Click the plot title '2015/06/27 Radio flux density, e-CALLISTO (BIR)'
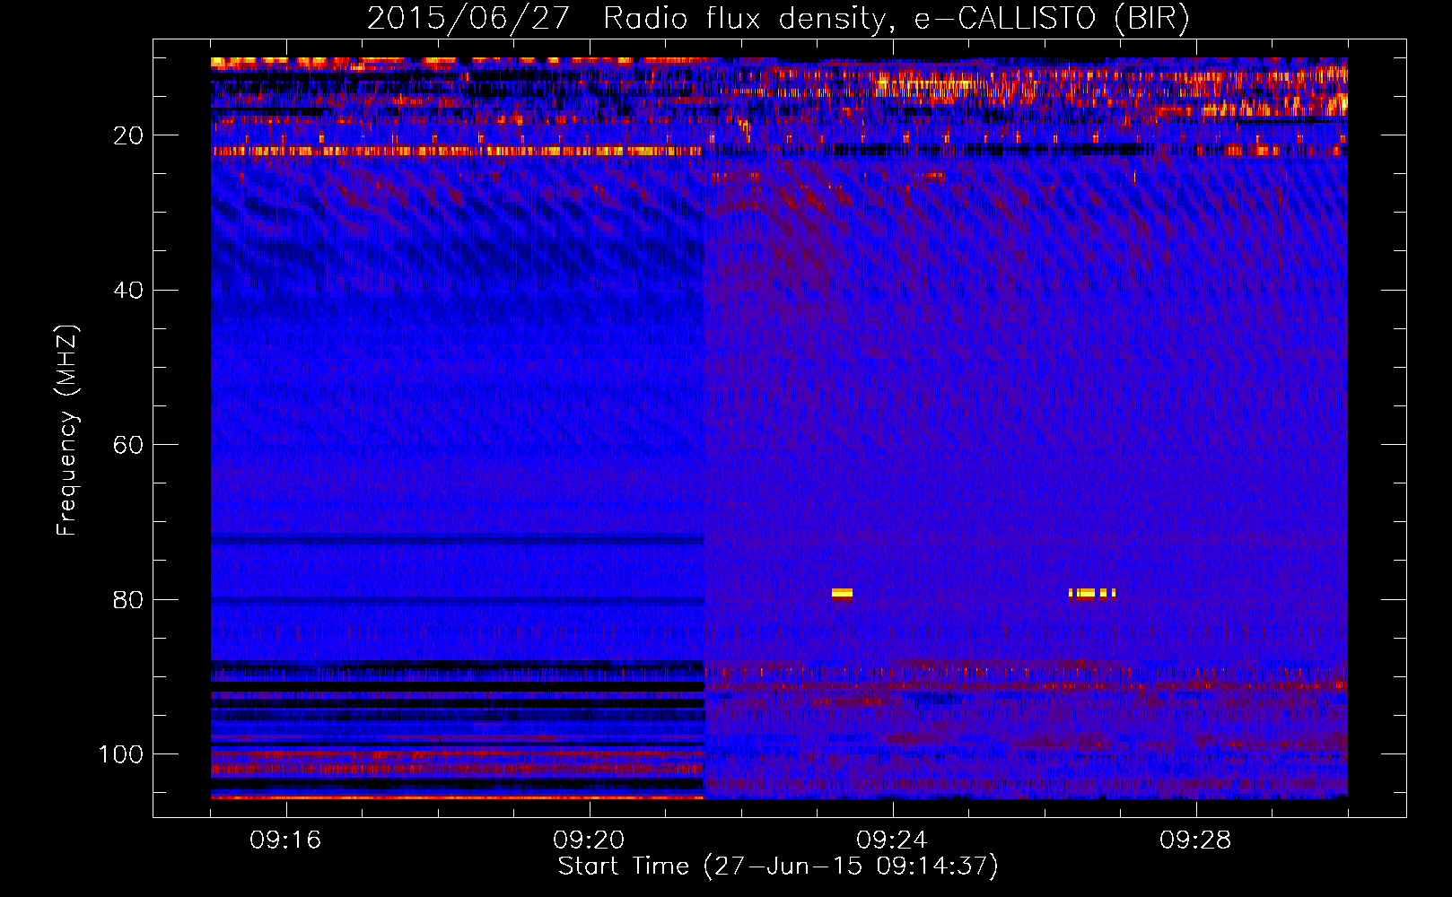Screen dimensions: 1452x897 pyautogui.click(x=778, y=18)
